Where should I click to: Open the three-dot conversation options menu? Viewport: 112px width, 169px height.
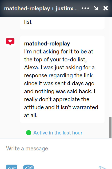point(85,8)
